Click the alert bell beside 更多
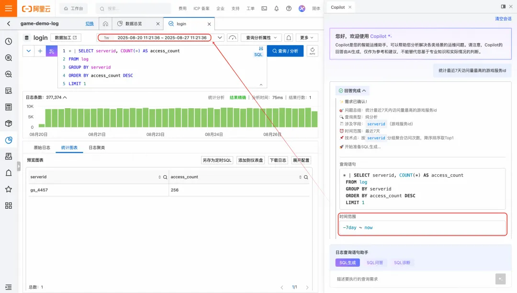Screen dimensions: 517x293 click(289, 37)
